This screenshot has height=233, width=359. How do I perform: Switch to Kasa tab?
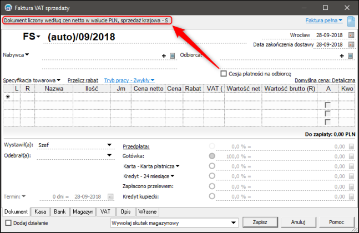pos(41,212)
